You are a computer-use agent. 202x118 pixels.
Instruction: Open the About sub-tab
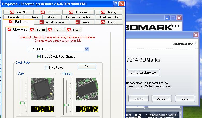coord(74,30)
